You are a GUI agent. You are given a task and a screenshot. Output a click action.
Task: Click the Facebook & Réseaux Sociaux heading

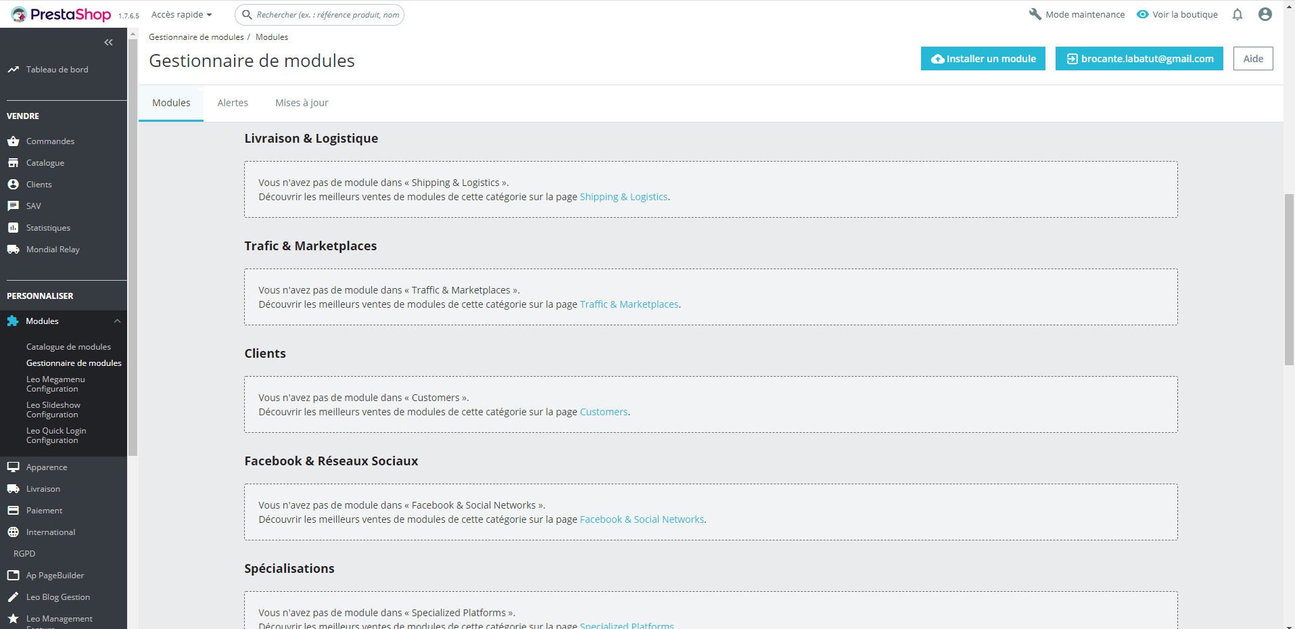click(331, 461)
